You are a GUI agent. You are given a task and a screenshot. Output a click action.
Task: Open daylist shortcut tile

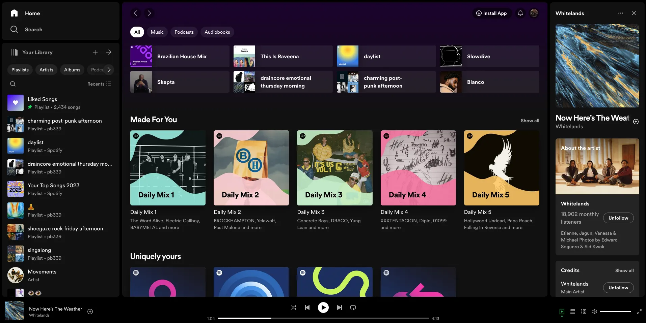pos(386,56)
